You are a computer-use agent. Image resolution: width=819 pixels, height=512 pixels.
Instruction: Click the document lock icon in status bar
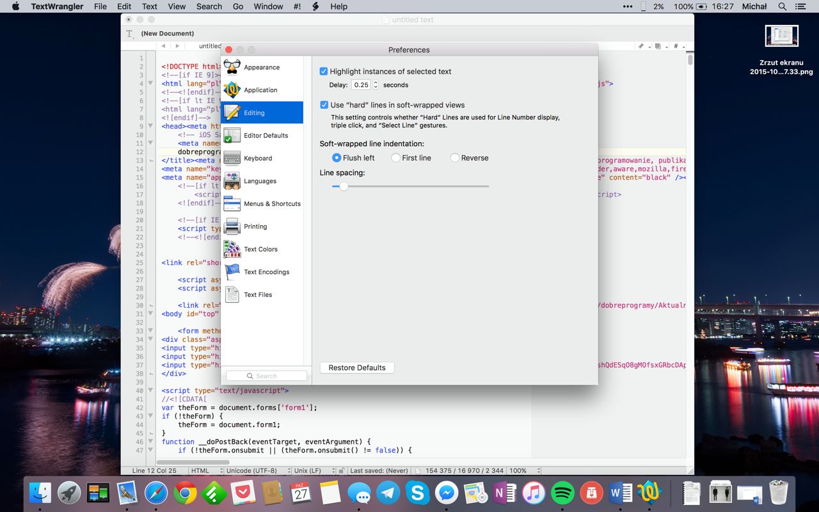[342, 470]
